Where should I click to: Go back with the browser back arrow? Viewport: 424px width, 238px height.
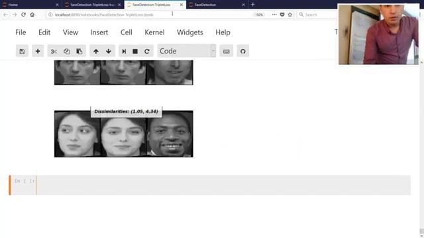[x=6, y=15]
